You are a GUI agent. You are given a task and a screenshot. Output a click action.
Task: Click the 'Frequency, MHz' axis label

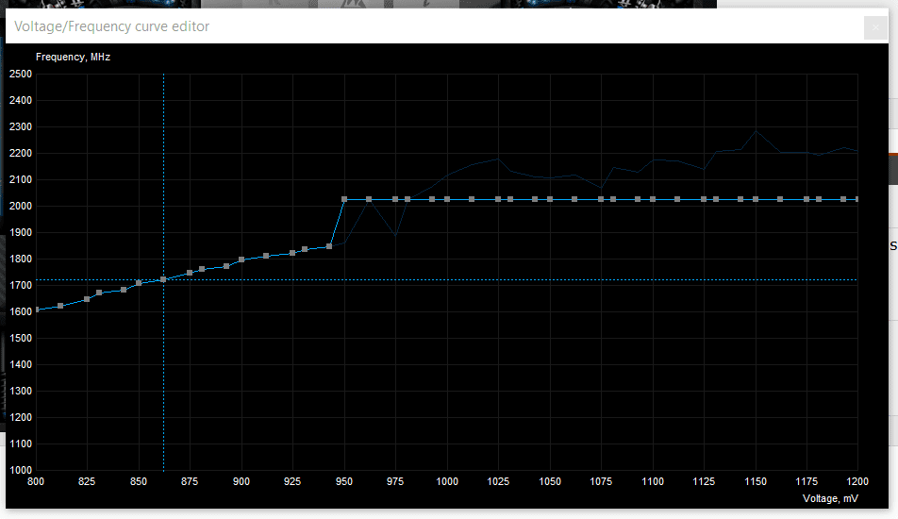[73, 57]
